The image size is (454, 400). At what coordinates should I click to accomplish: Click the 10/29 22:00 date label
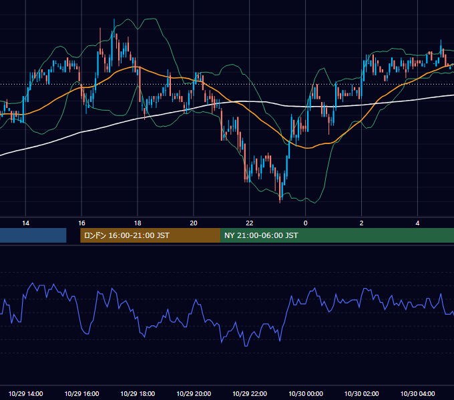pyautogui.click(x=250, y=393)
